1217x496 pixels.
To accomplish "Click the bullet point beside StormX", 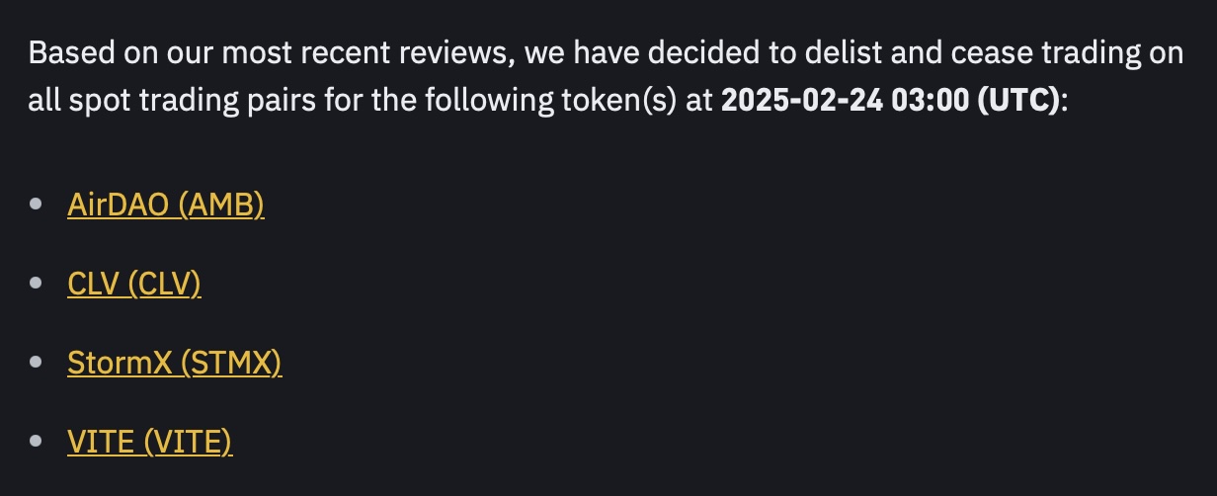I will tap(37, 363).
